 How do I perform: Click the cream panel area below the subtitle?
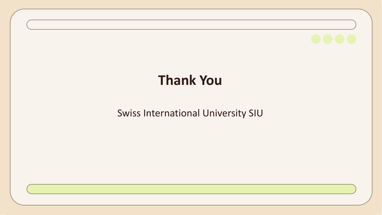pyautogui.click(x=191, y=151)
